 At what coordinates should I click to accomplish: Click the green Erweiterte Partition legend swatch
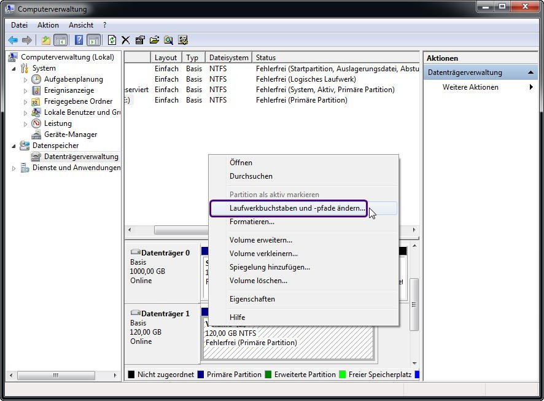tap(268, 375)
